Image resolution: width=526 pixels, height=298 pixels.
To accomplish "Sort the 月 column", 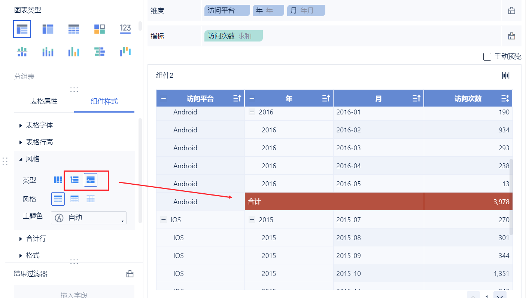I will point(416,99).
